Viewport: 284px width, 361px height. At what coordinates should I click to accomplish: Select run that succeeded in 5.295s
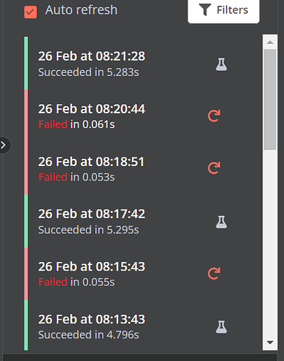pos(143,221)
